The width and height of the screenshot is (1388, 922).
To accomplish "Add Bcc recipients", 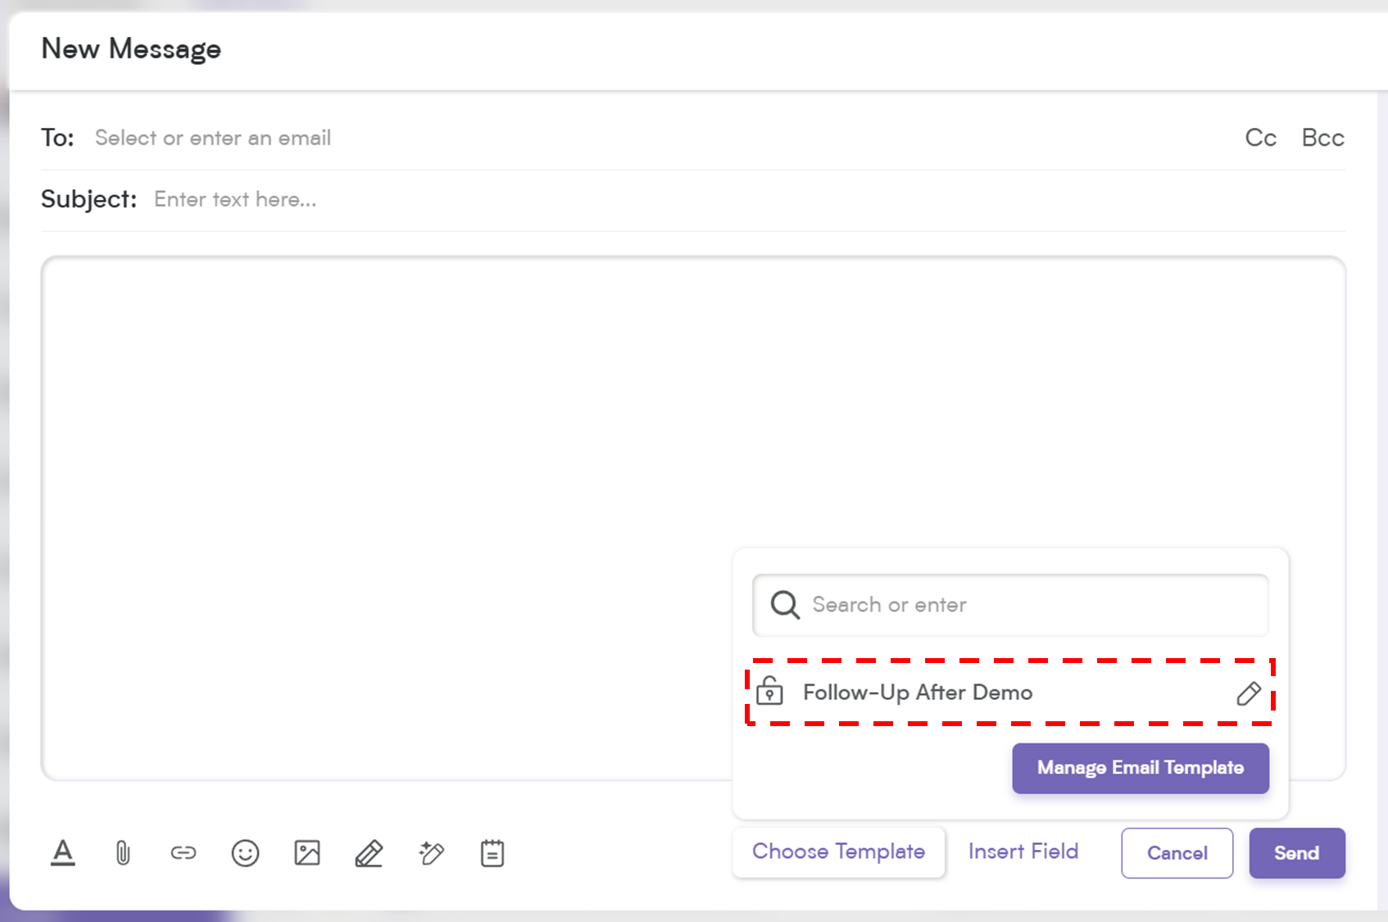I will pyautogui.click(x=1322, y=138).
